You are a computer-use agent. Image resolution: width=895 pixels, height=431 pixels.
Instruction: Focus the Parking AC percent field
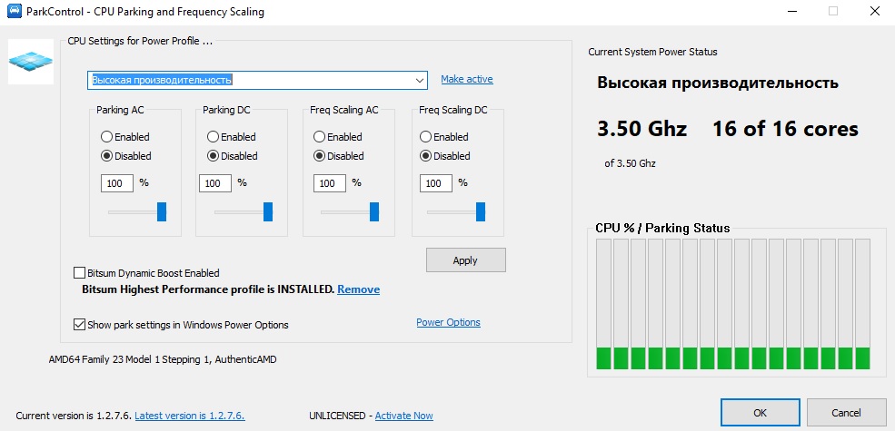117,183
